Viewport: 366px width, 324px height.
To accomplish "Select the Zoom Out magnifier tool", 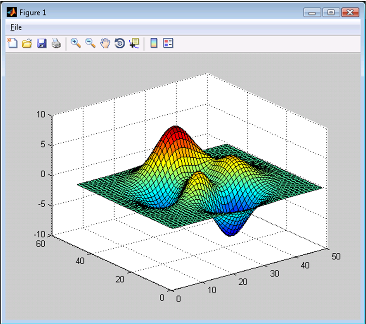I will (x=91, y=43).
